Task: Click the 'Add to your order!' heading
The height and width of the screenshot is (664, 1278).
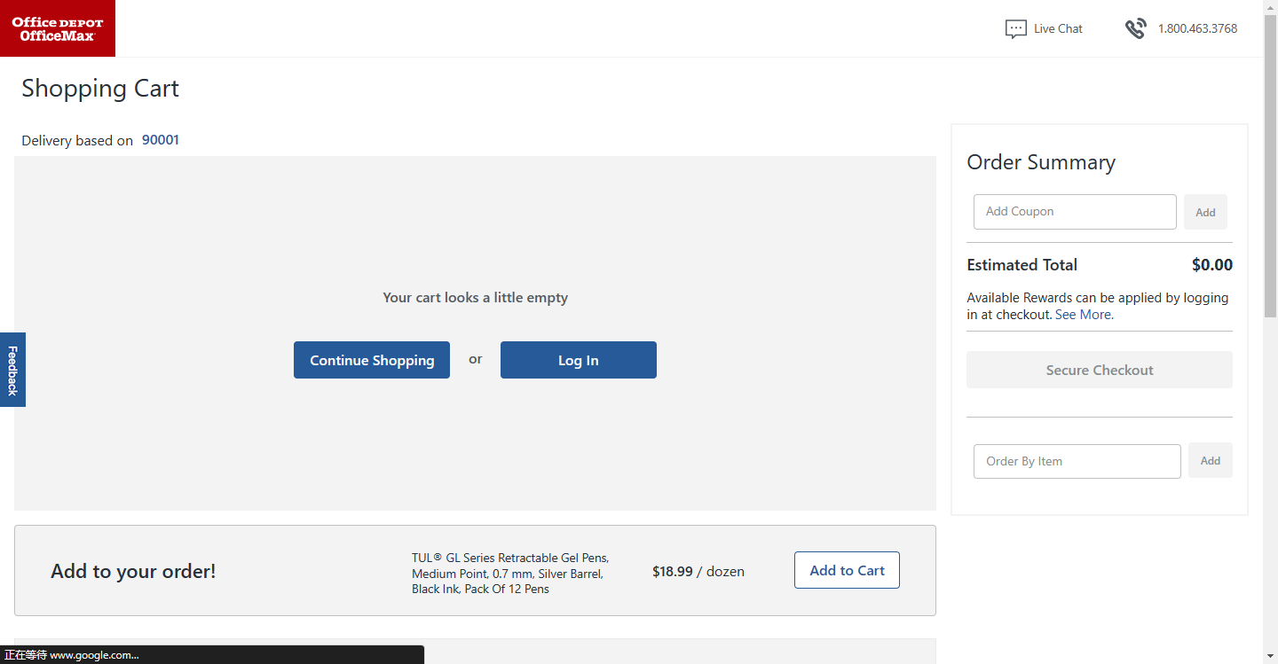Action: click(x=133, y=571)
